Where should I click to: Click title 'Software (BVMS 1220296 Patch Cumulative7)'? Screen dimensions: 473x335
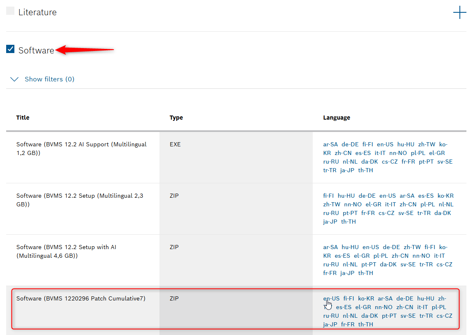click(x=81, y=298)
